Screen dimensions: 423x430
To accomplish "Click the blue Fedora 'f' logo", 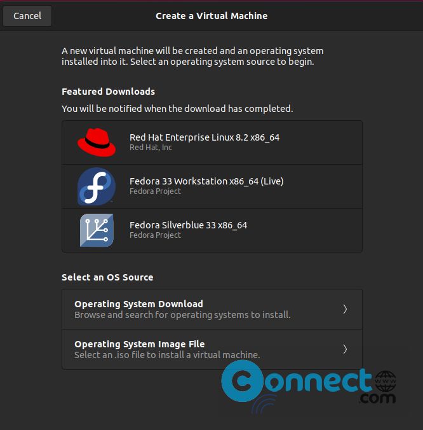I will click(x=97, y=186).
